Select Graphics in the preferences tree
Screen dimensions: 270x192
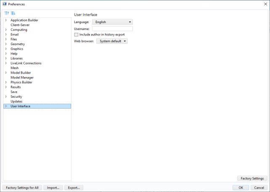[x=17, y=49]
